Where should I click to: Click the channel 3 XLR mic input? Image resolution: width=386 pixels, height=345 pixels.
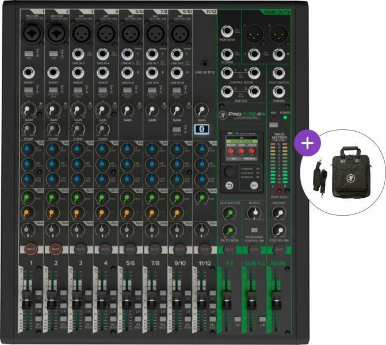[82, 33]
